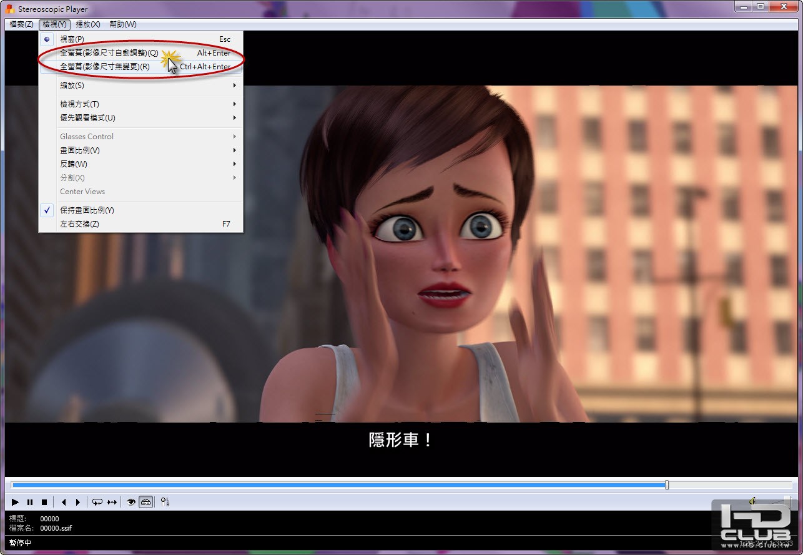803x555 pixels.
Task: Click the jump-to-position arrow icon
Action: pos(112,502)
